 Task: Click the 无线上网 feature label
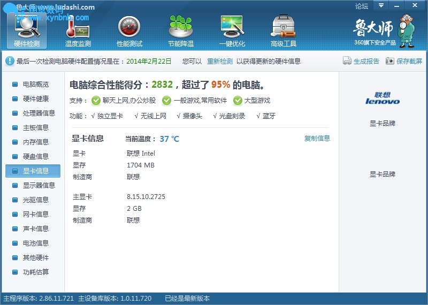pyautogui.click(x=154, y=116)
